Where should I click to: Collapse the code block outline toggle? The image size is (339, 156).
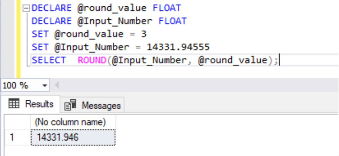[x=27, y=8]
